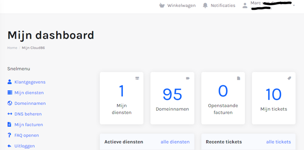This screenshot has height=150, width=304.
Task: Click the 10 Mijn tickets count
Action: (x=273, y=94)
